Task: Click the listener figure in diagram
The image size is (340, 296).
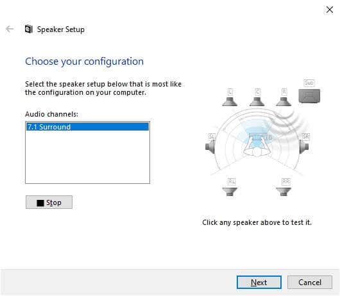Action: pyautogui.click(x=257, y=147)
